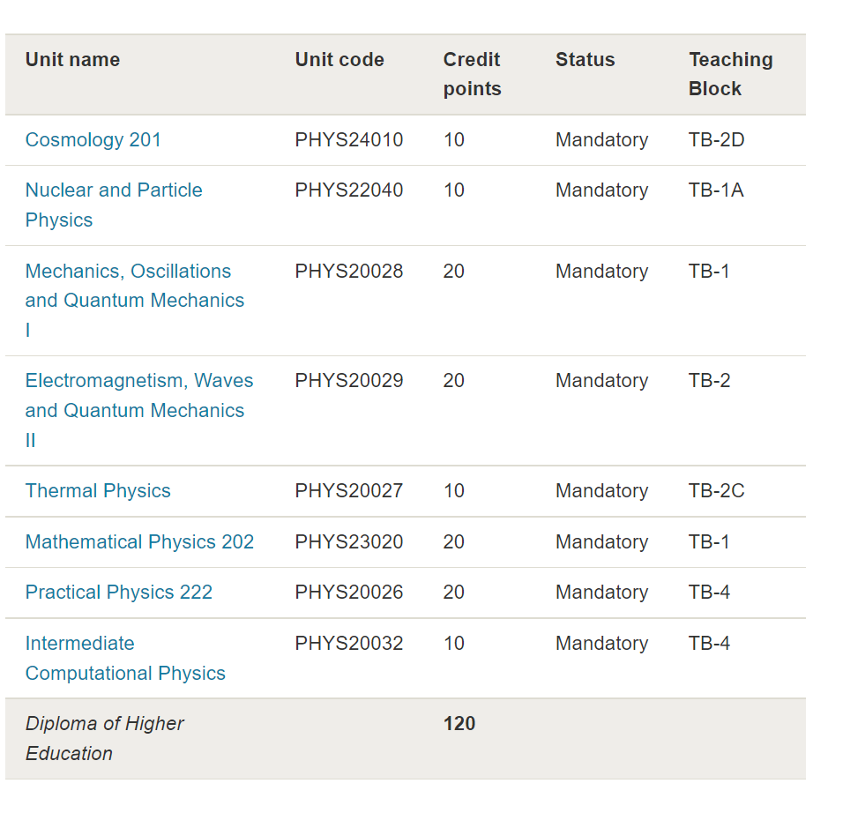Open Electromagnetism, Waves and Quantum Mechanics II
The height and width of the screenshot is (813, 843).
coord(138,410)
